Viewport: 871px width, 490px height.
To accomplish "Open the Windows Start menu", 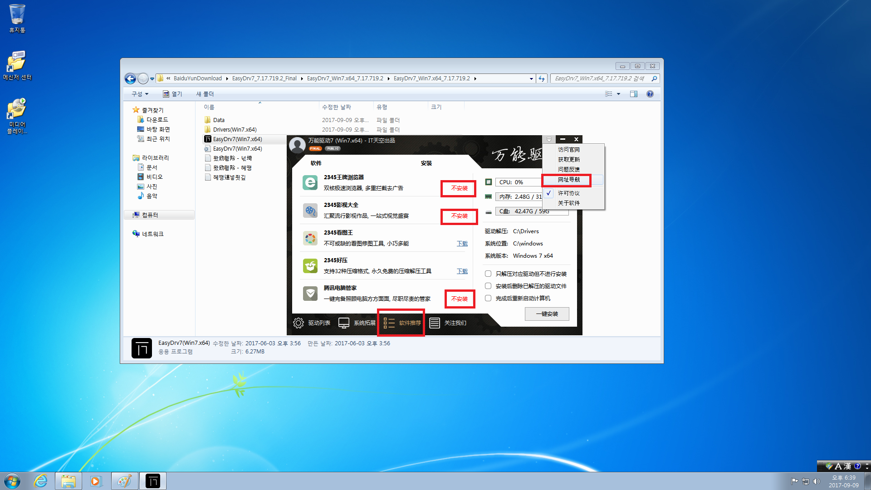I will coord(12,481).
